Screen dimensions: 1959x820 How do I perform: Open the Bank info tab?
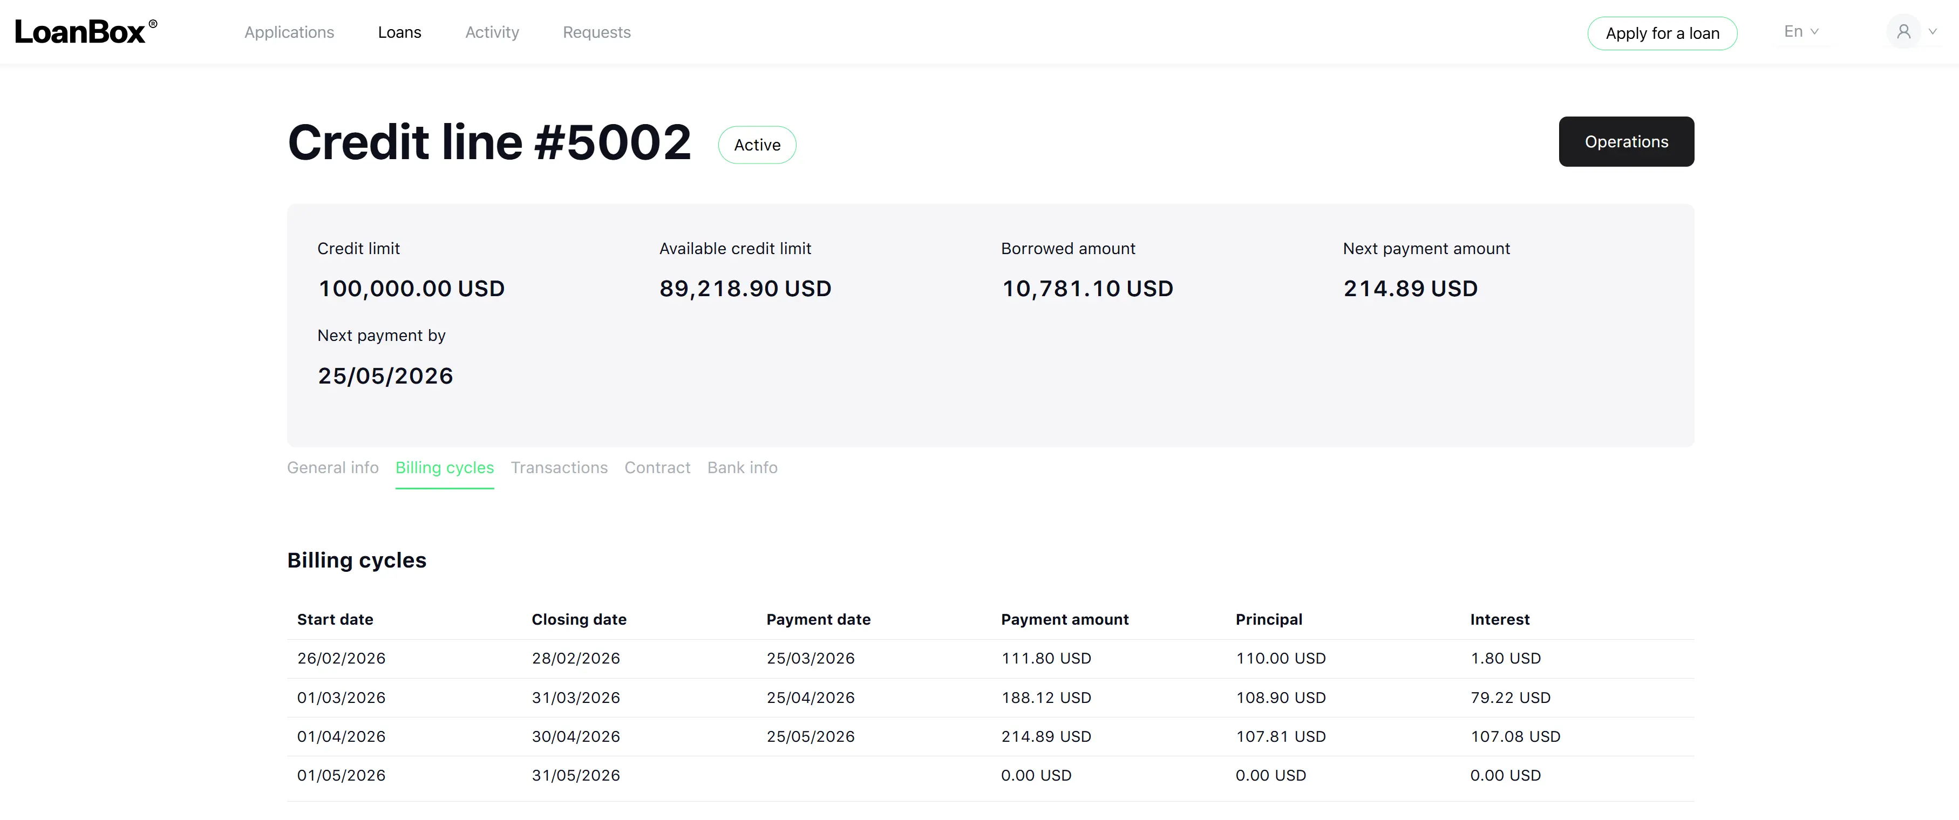tap(742, 467)
